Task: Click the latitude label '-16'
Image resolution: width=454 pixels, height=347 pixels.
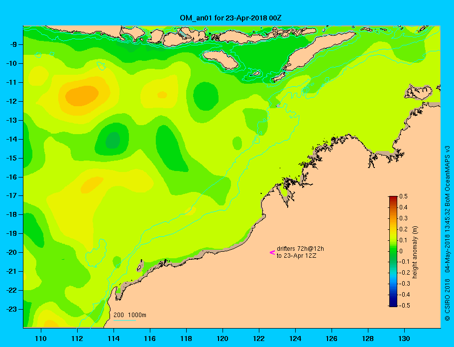Action: pyautogui.click(x=12, y=177)
